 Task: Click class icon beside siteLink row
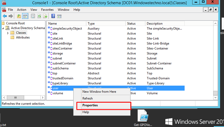click(50, 38)
